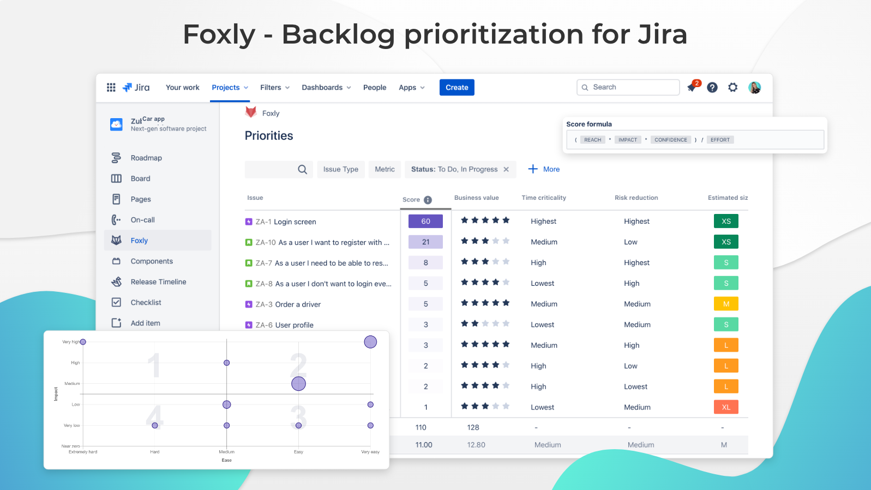Click the REACH token in score formula
This screenshot has width=871, height=490.
[x=593, y=140]
